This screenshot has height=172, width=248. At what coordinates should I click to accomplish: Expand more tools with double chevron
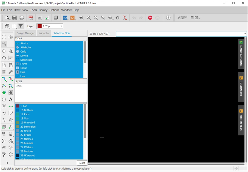click(x=7, y=163)
